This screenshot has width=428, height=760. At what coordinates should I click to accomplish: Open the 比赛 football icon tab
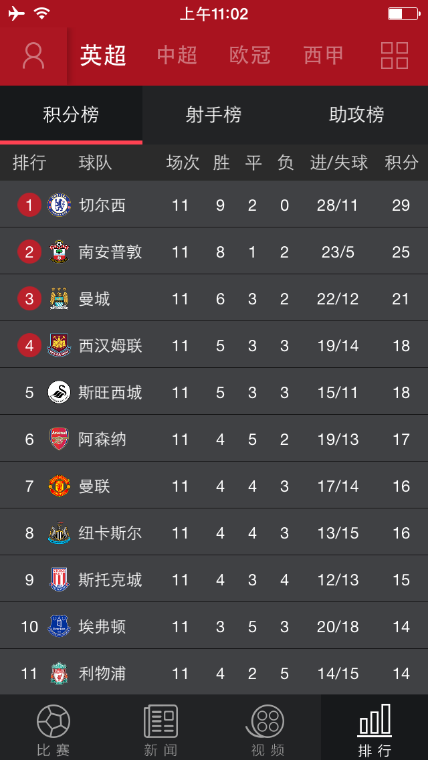[x=53, y=731]
